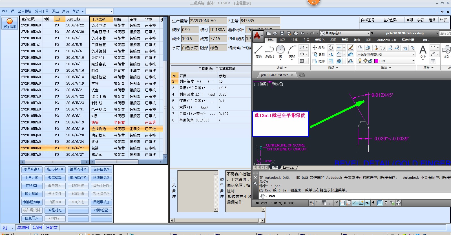Screen dimensions: 451x235
Task: Select the 铣板 process row
Action: (x=126, y=122)
